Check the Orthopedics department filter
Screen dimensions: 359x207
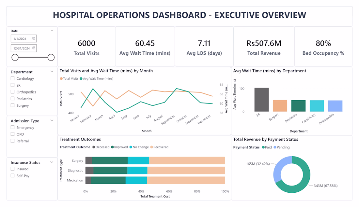[13, 92]
